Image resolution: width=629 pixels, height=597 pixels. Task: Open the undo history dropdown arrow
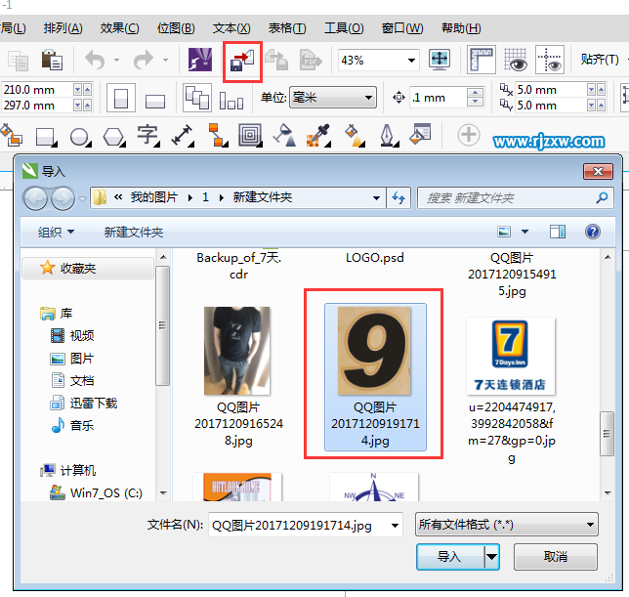coord(117,61)
